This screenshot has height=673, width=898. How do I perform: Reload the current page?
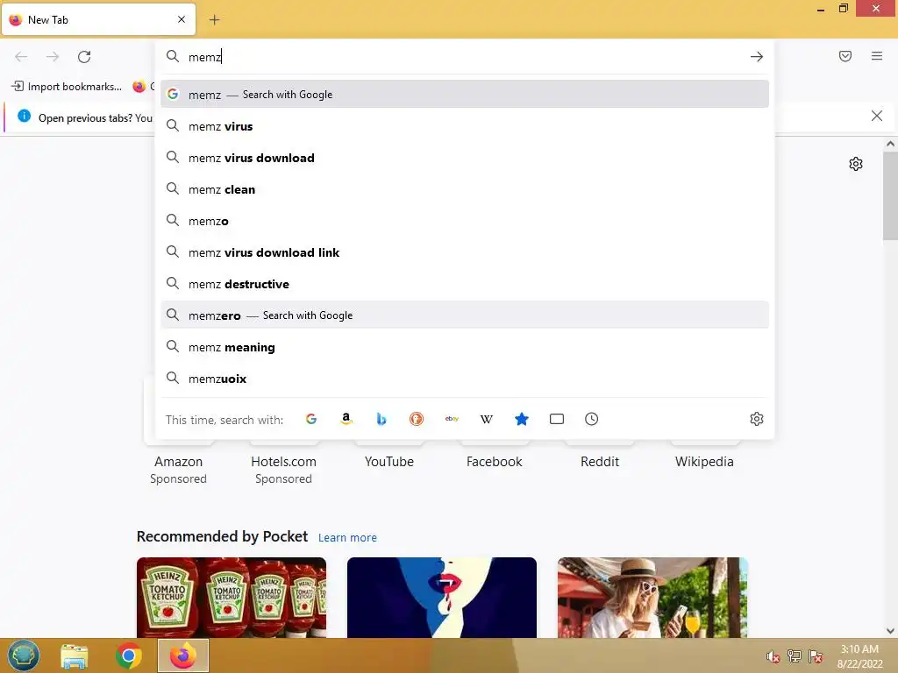tap(84, 57)
